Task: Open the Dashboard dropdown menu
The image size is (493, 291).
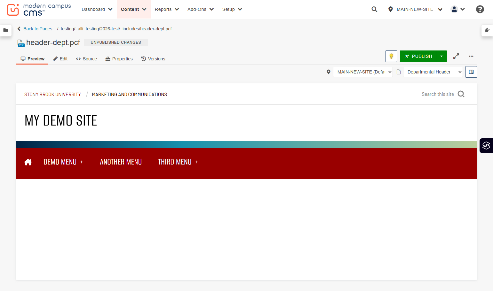Action: (97, 9)
